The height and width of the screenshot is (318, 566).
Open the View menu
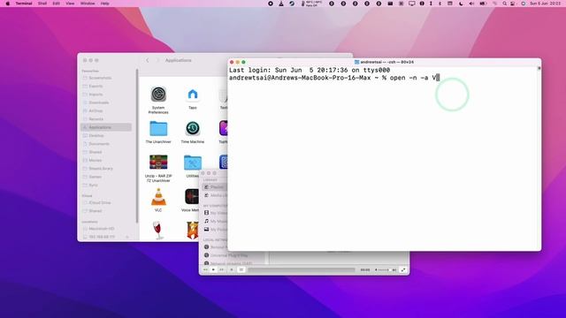point(70,4)
